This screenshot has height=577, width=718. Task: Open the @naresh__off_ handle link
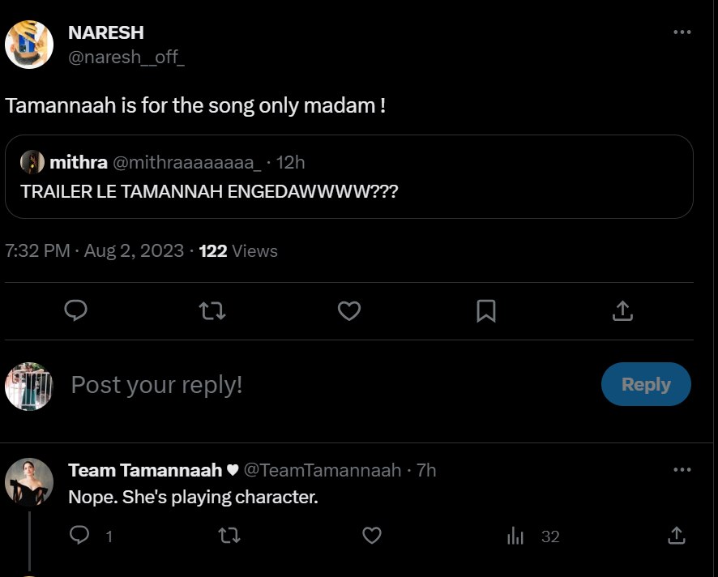tap(126, 58)
